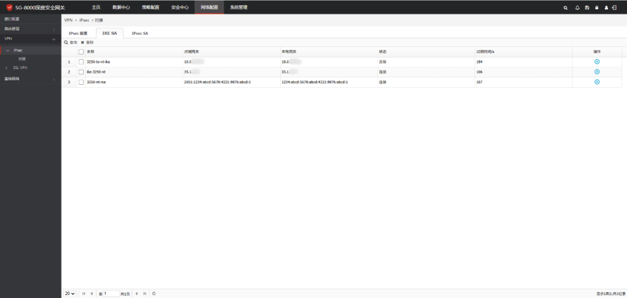This screenshot has height=298, width=627.
Task: Click IPsec in the breadcrumb
Action: (84, 20)
